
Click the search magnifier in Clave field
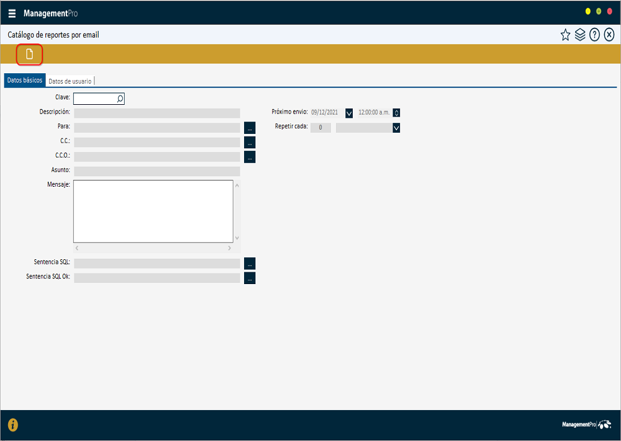(x=120, y=98)
